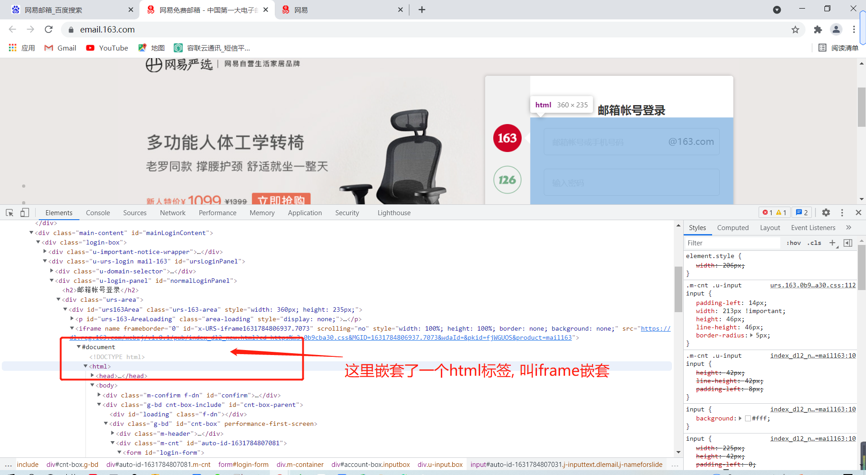This screenshot has height=475, width=866.
Task: Select the 126 mail domain icon
Action: (507, 180)
